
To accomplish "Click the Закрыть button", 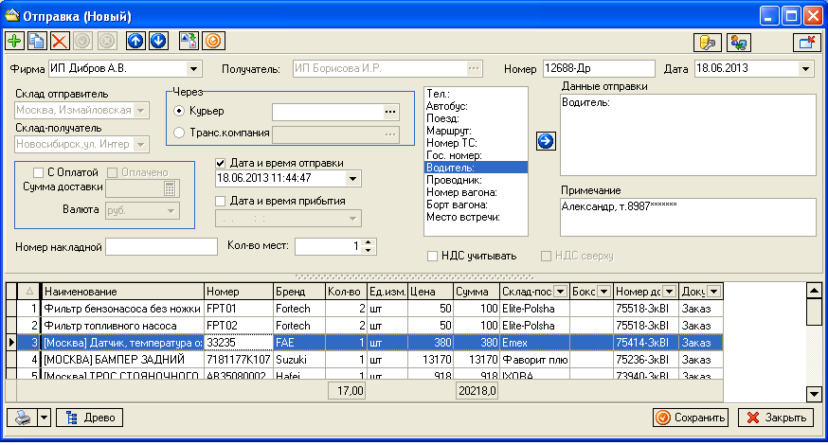I will (x=776, y=418).
